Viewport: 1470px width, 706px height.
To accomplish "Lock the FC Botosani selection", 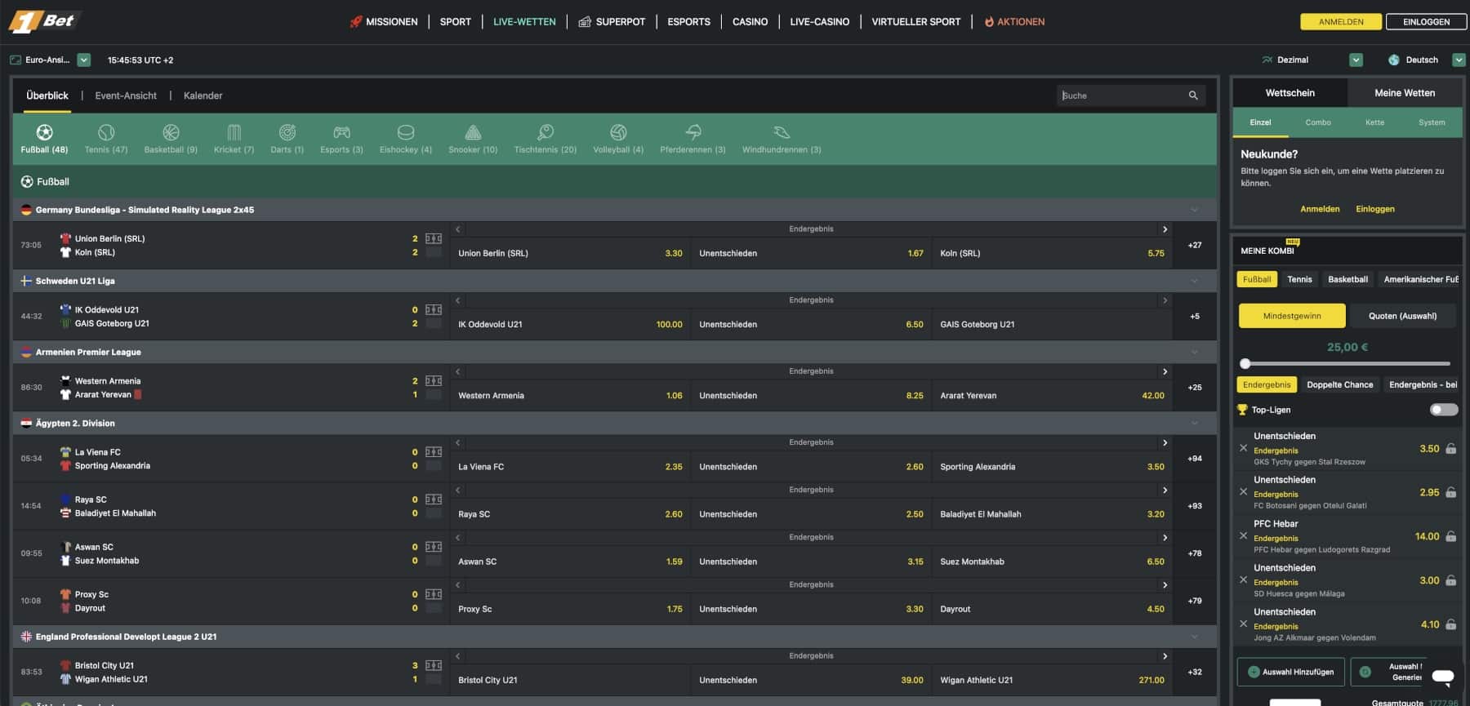I will (x=1450, y=492).
